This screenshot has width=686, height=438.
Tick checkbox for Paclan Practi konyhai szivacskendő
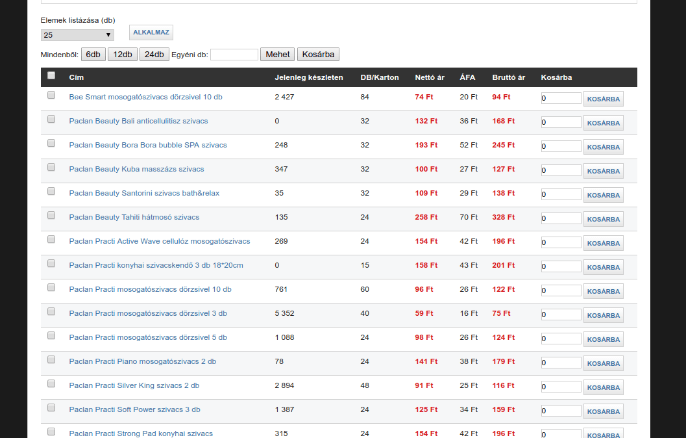[51, 264]
